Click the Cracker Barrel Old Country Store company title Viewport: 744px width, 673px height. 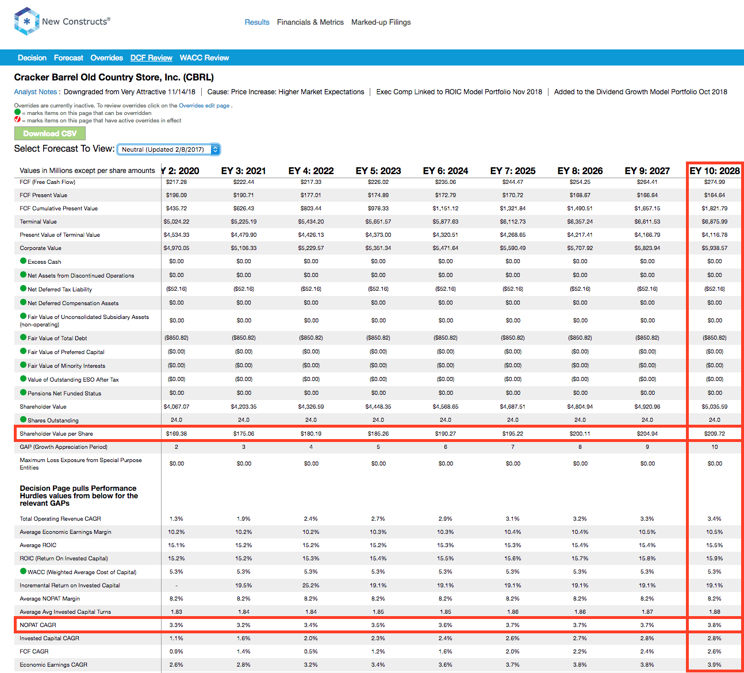114,78
